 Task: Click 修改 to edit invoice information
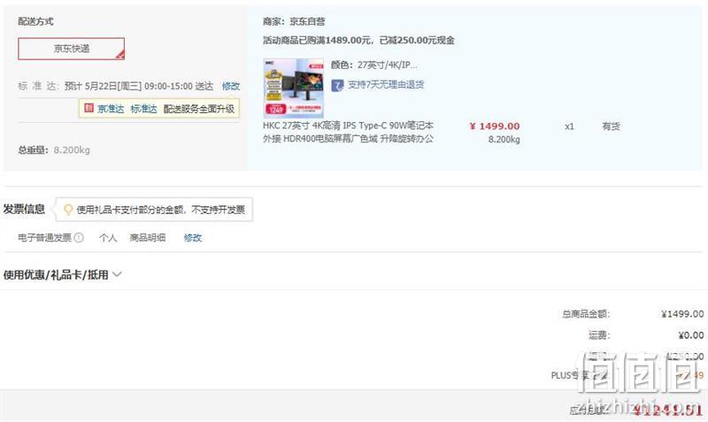(193, 237)
